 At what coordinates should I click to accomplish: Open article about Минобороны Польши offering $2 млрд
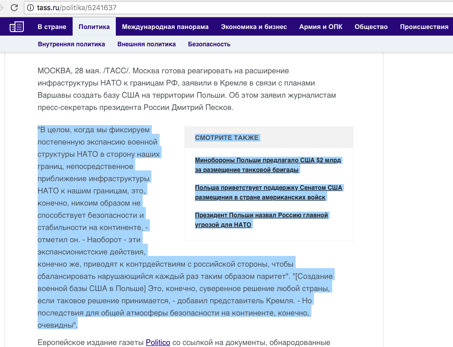click(268, 165)
